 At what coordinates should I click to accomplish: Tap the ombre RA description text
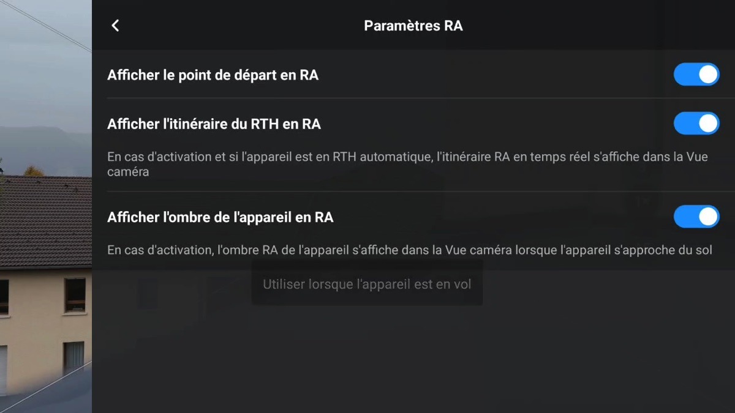(x=409, y=250)
